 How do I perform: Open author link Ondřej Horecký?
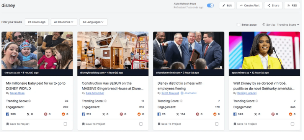pos(247,93)
